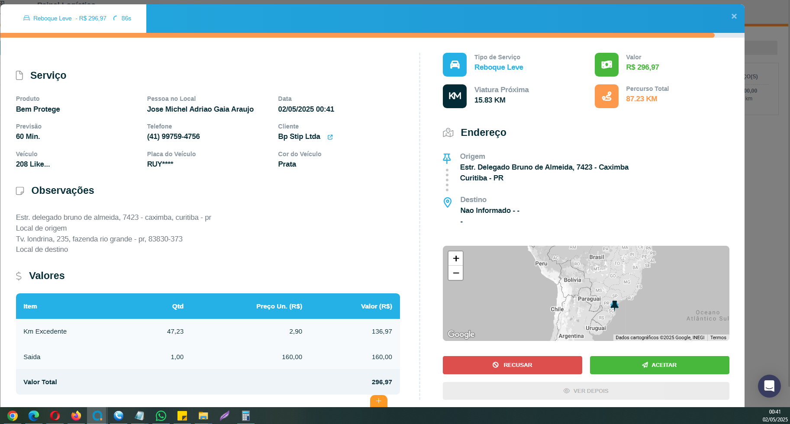
Task: Accept the service with ACEITAR button
Action: [x=659, y=365]
